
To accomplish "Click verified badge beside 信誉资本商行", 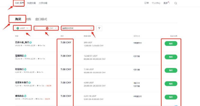I will tap(29, 83).
